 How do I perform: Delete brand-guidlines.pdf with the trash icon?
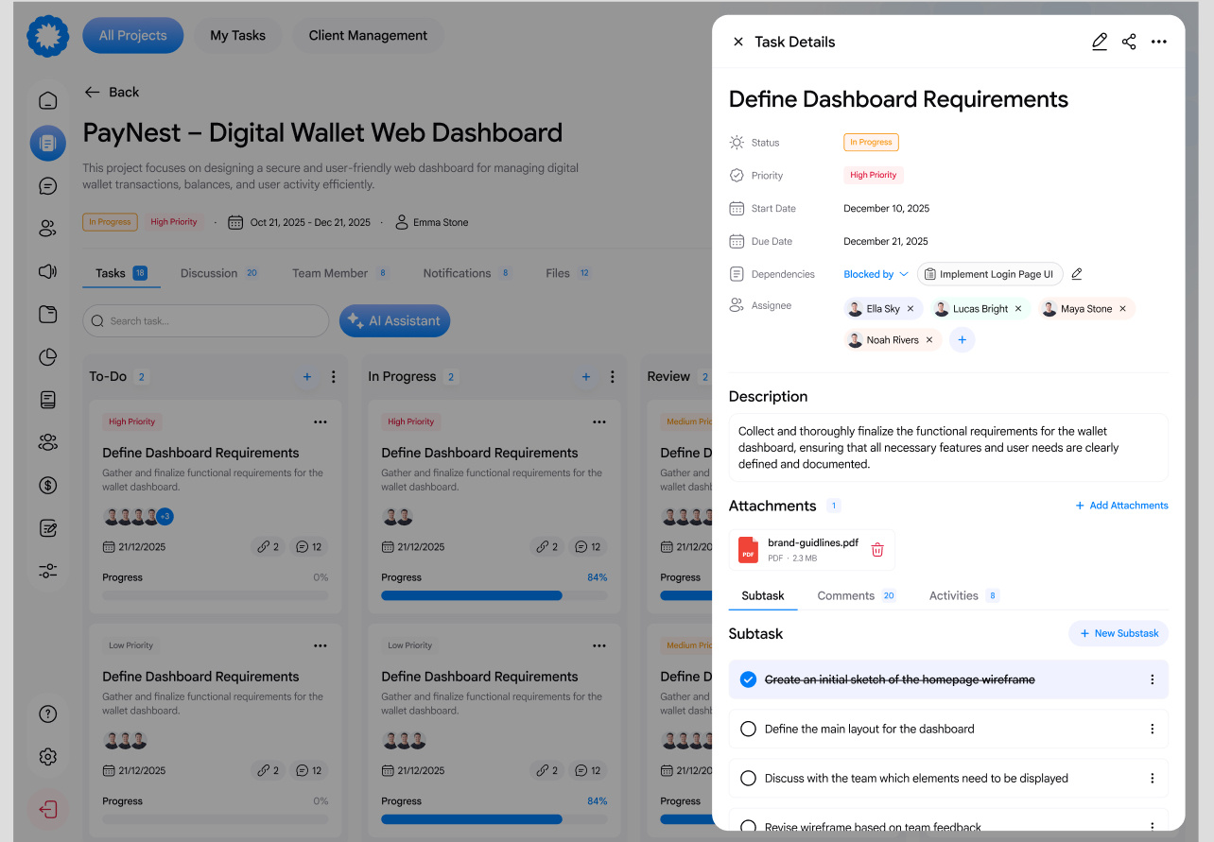click(876, 549)
